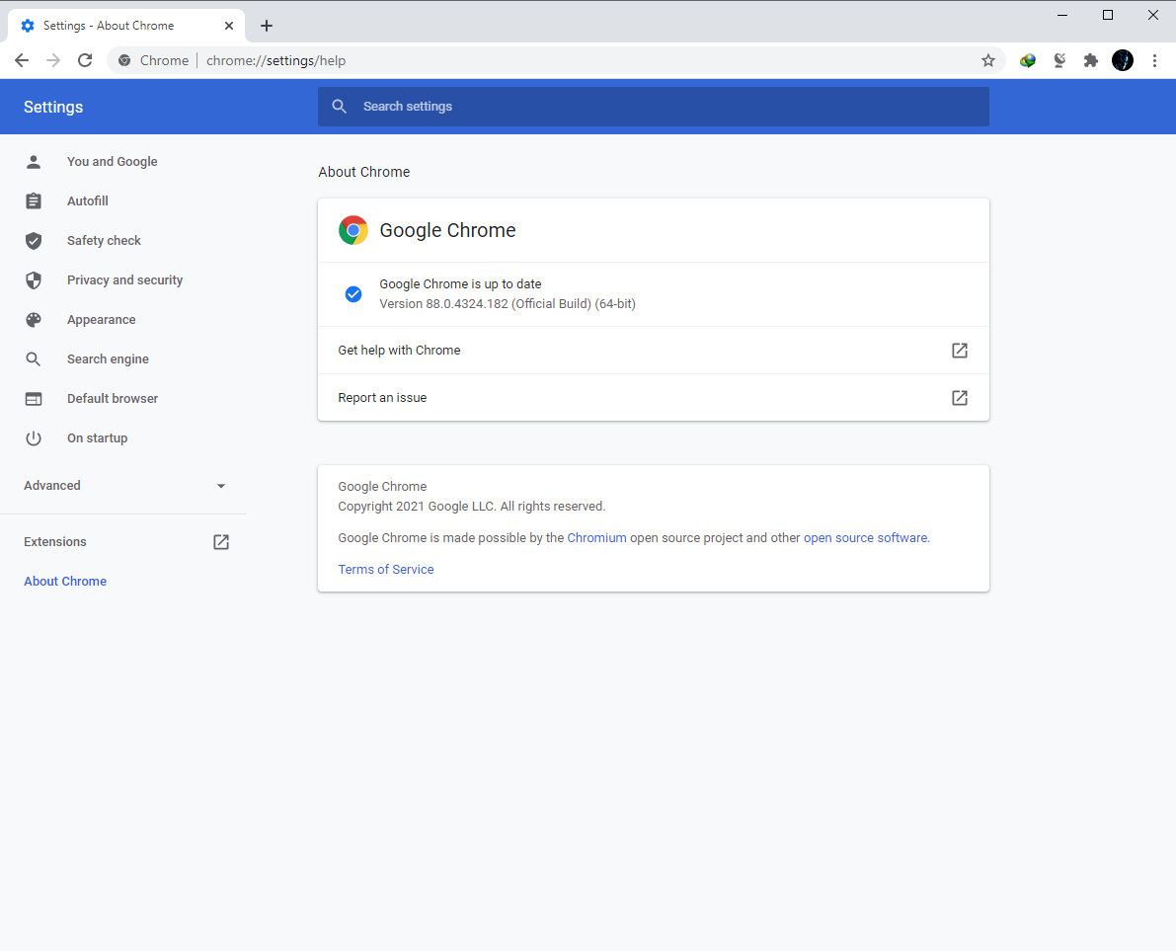Reload the page with the refresh icon

point(85,61)
